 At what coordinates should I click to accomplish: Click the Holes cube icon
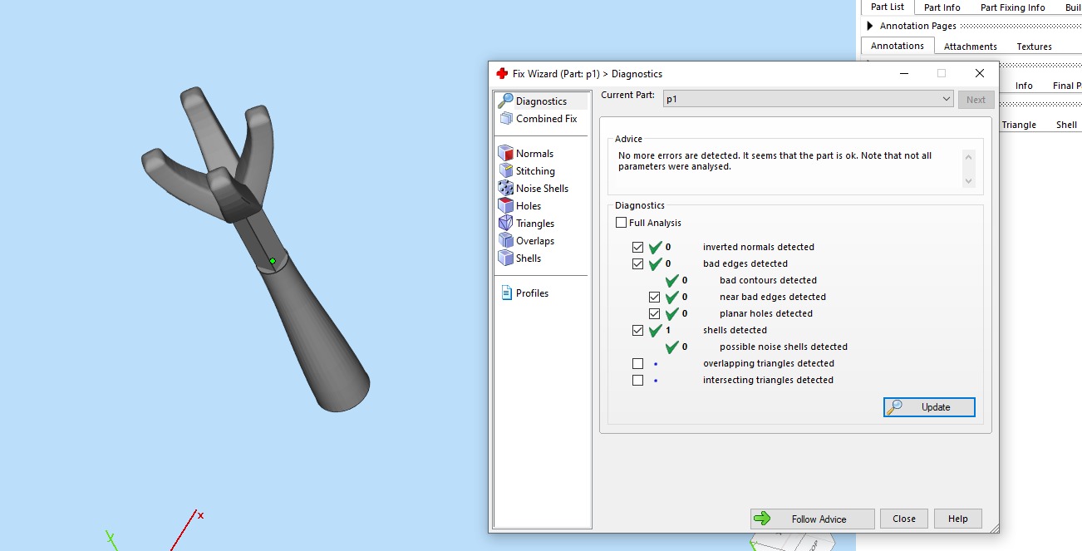tap(505, 205)
